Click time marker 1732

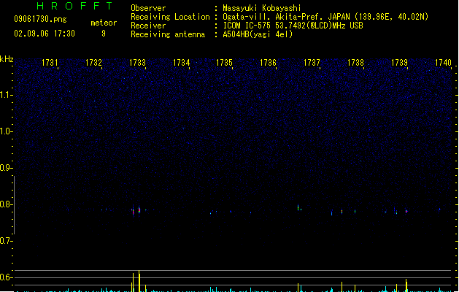click(93, 63)
